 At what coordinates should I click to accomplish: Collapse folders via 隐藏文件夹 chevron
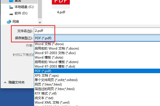5,82
